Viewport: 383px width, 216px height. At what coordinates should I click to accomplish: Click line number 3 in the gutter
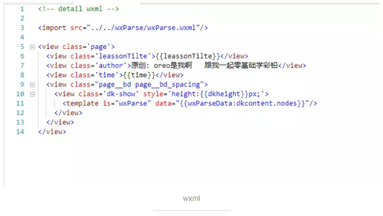pyautogui.click(x=22, y=28)
